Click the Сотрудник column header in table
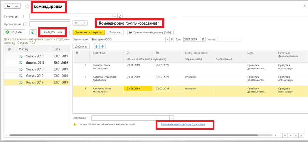This screenshot has width=308, height=142. tap(107, 56)
